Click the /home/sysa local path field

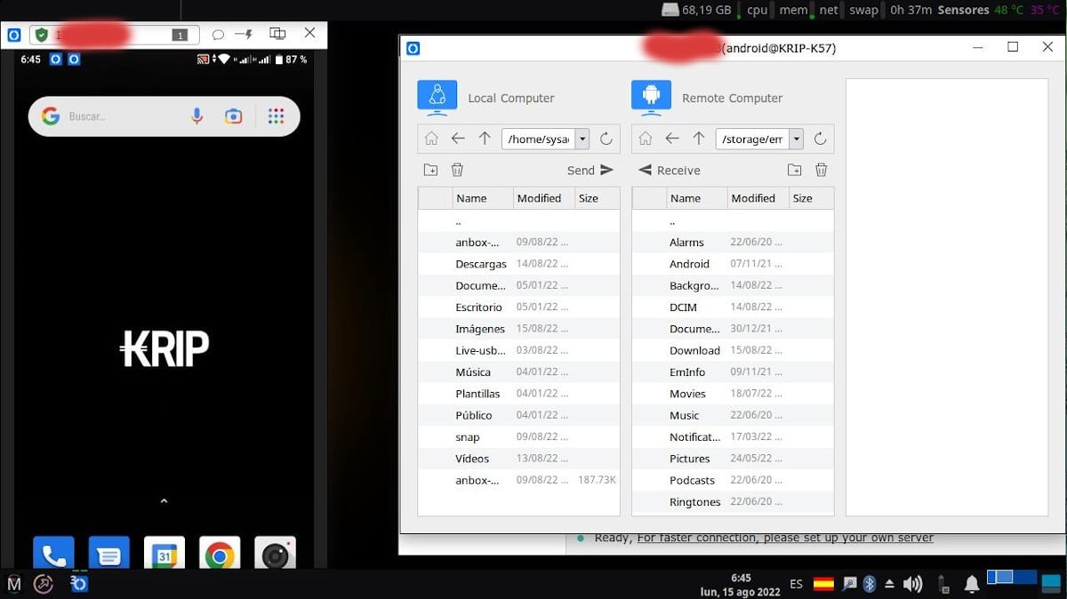(539, 139)
